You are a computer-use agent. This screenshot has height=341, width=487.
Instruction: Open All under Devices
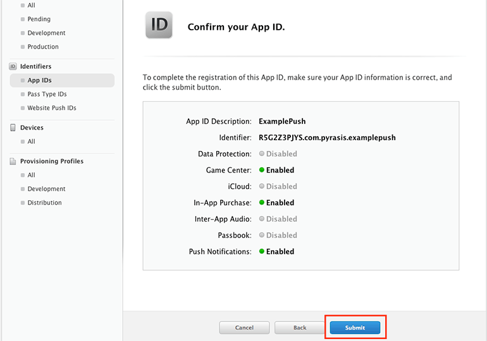click(32, 141)
